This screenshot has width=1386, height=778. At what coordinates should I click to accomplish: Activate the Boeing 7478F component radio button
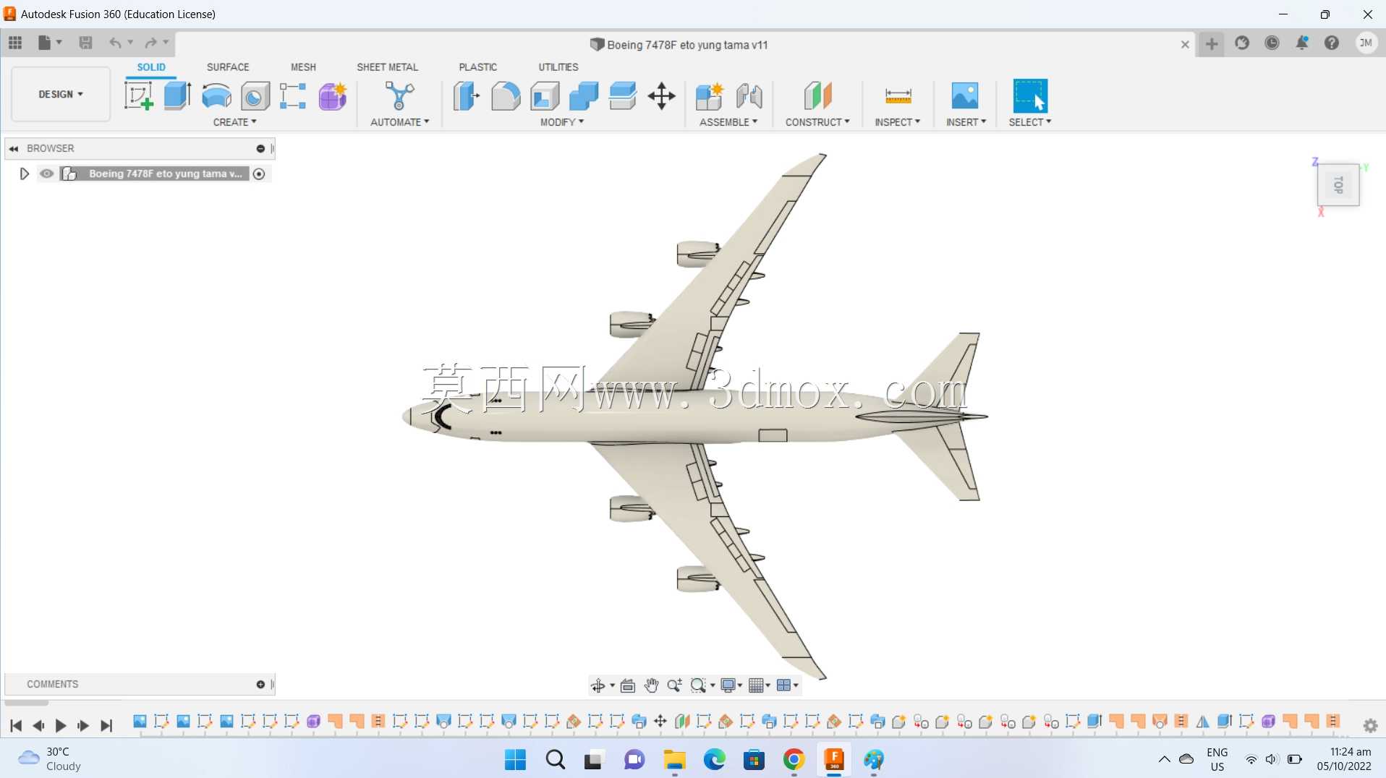click(x=259, y=174)
